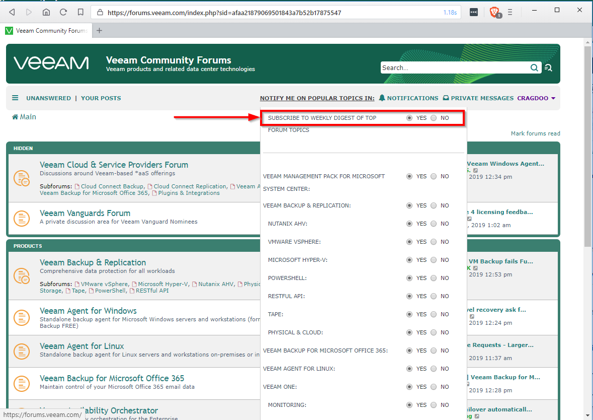The width and height of the screenshot is (593, 420).
Task: Choose NO for Veeam Agent for Linux
Action: (434, 369)
